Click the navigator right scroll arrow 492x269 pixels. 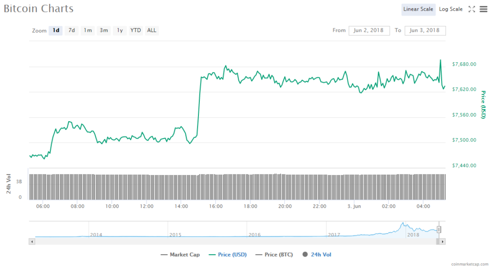(443, 242)
